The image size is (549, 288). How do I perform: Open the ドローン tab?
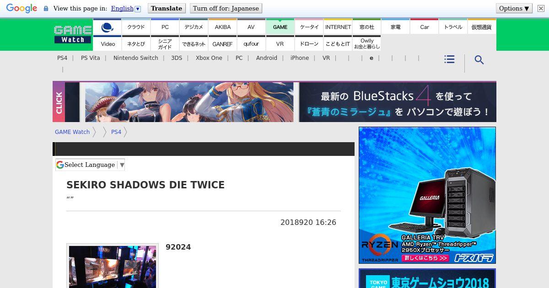pyautogui.click(x=309, y=44)
